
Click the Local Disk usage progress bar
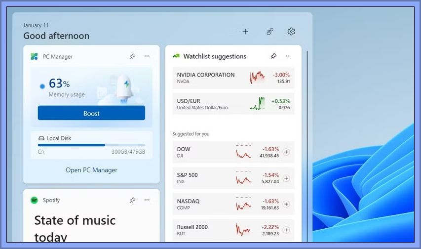[x=91, y=145]
